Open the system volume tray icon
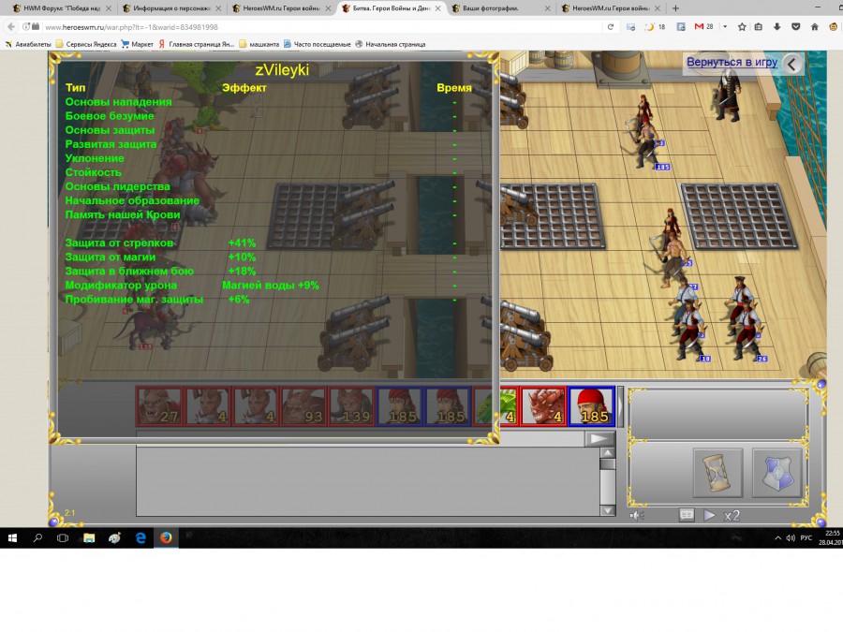This screenshot has width=843, height=632. click(791, 538)
